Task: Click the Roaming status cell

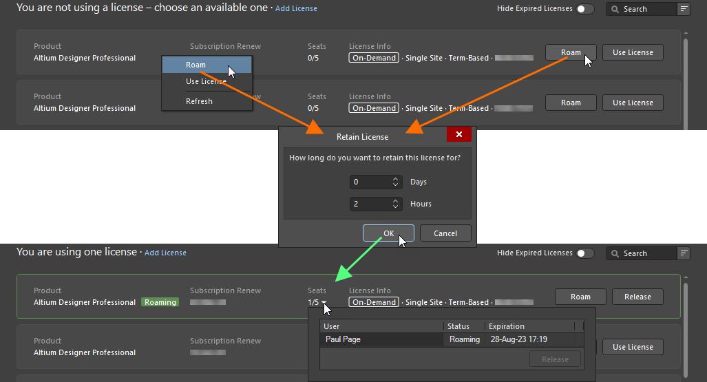Action: 465,339
